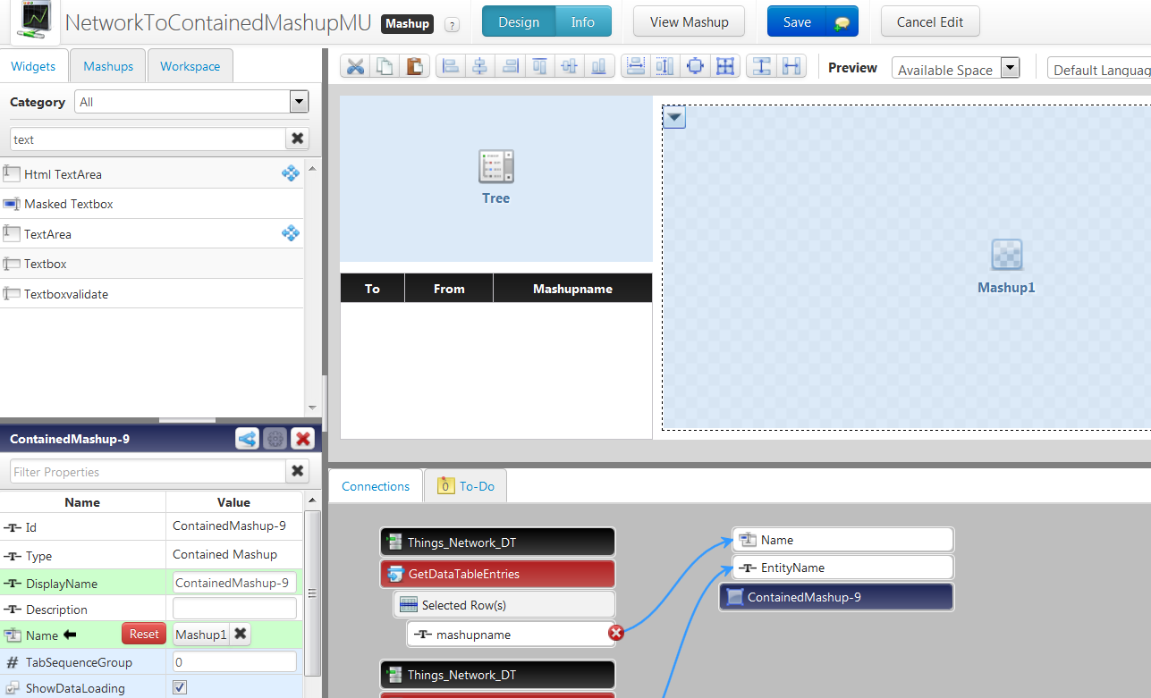This screenshot has width=1151, height=698.
Task: Select Textboxvalidate widget in list
Action: tap(152, 294)
